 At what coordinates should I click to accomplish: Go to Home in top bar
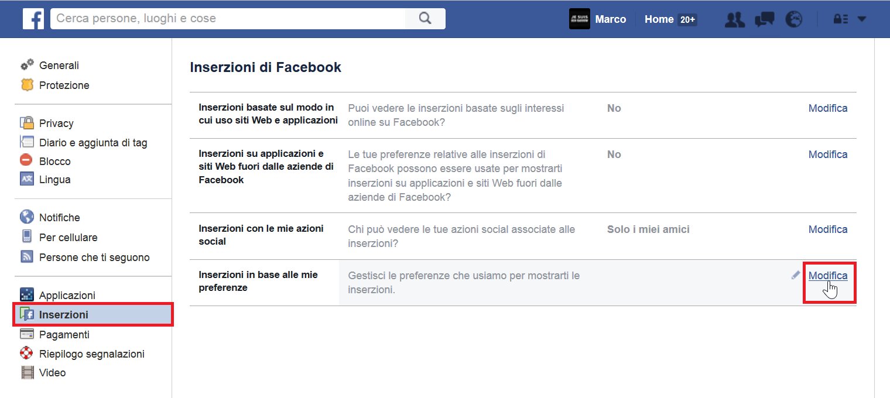[659, 19]
